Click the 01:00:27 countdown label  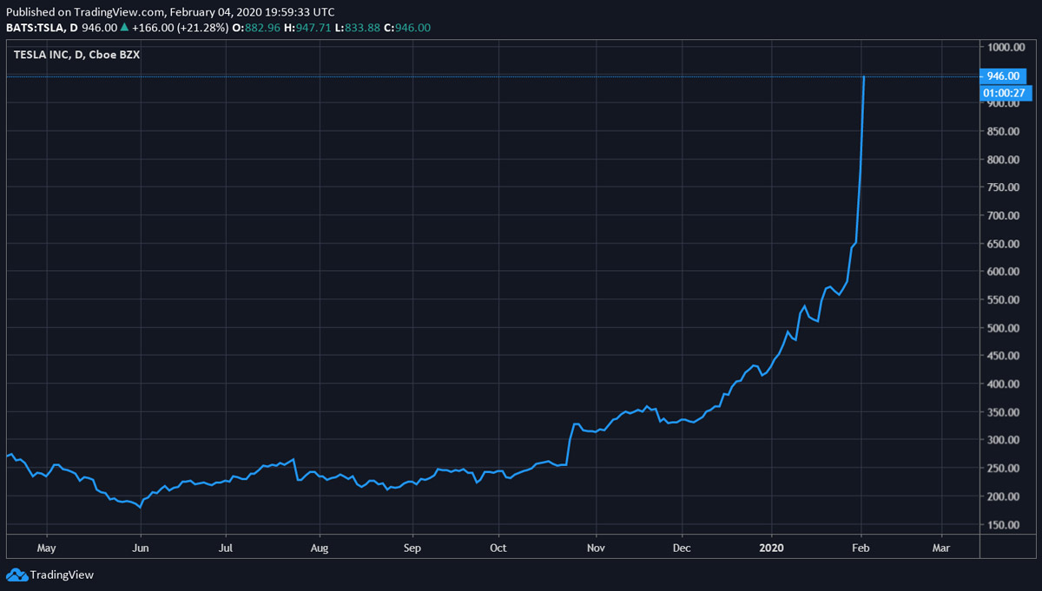point(1005,93)
